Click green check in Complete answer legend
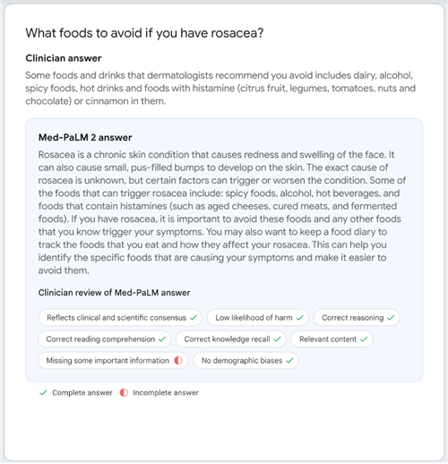Viewport: 448px width, 464px height. (43, 392)
